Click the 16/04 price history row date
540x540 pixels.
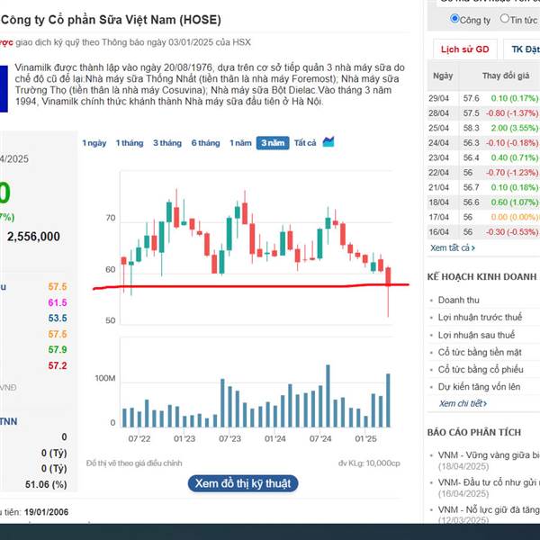pos(439,232)
